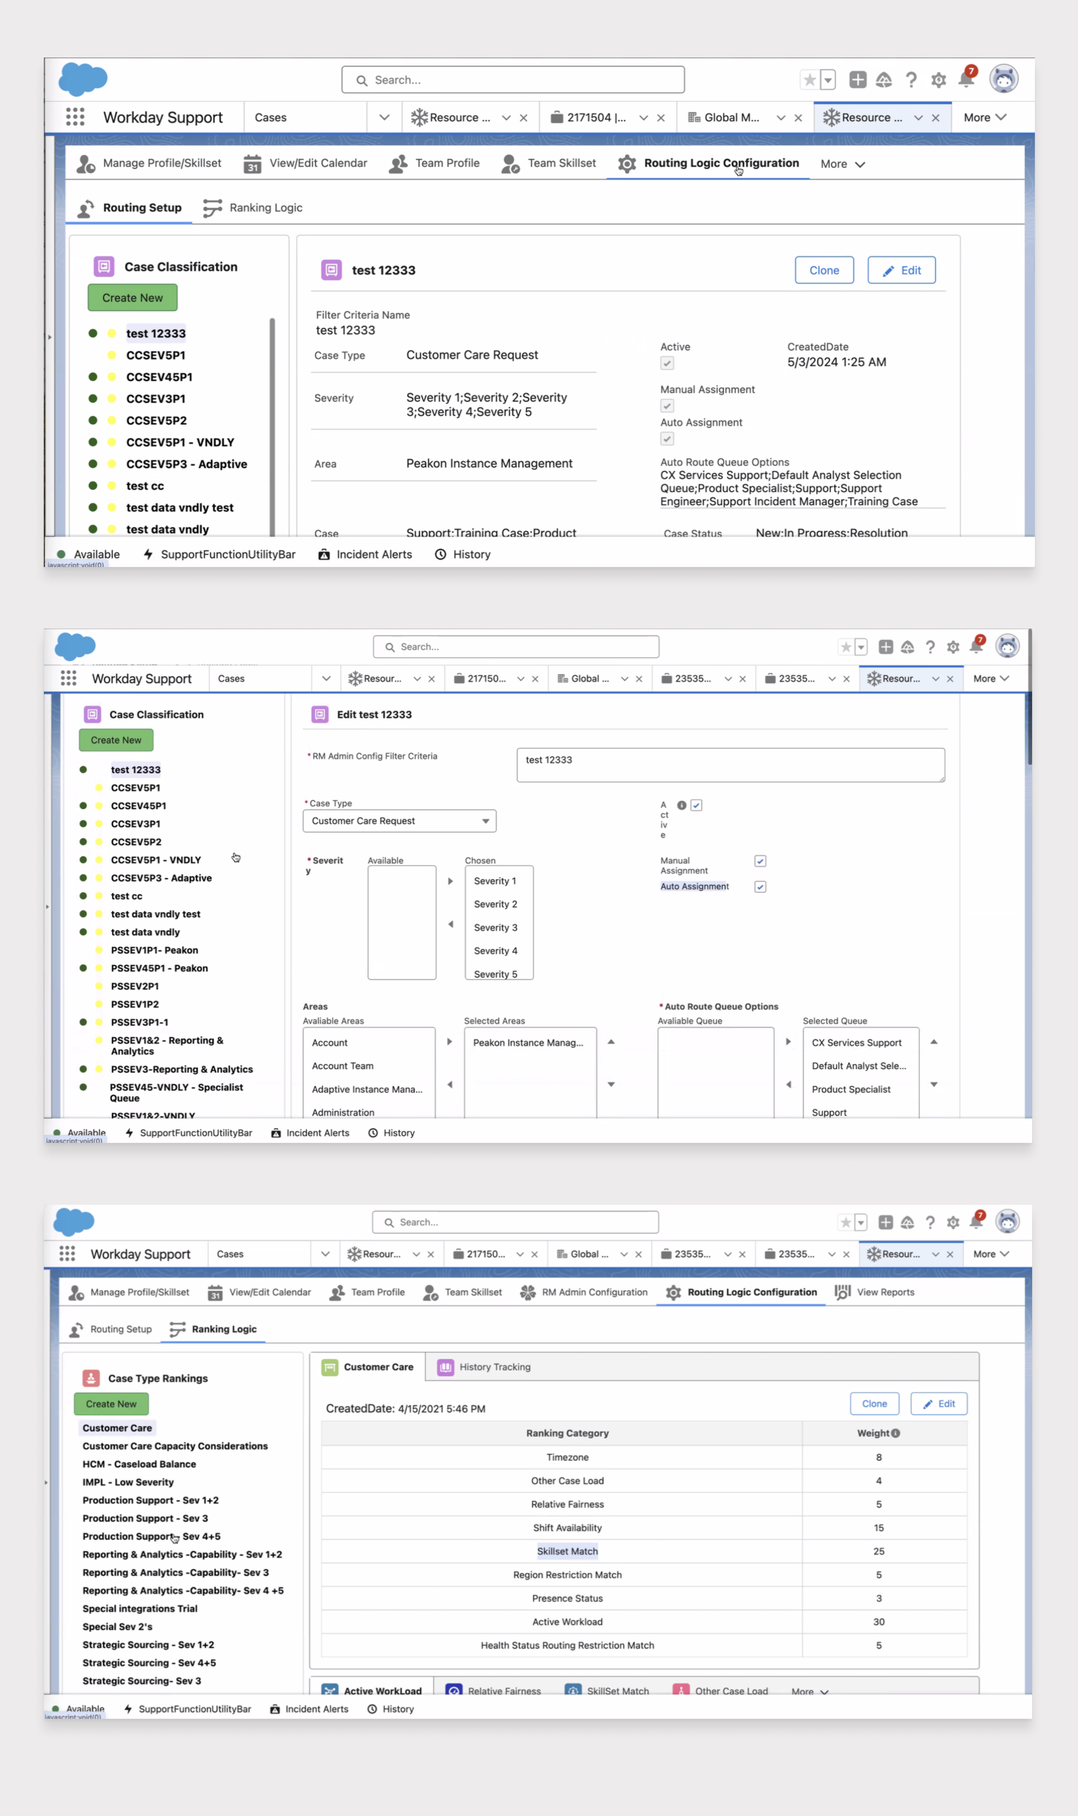This screenshot has height=1816, width=1078.
Task: Open global actions plus in bottom window
Action: click(886, 1222)
